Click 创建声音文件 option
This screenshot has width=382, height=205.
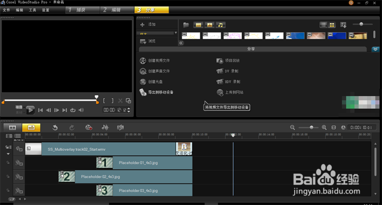pyautogui.click(x=154, y=71)
